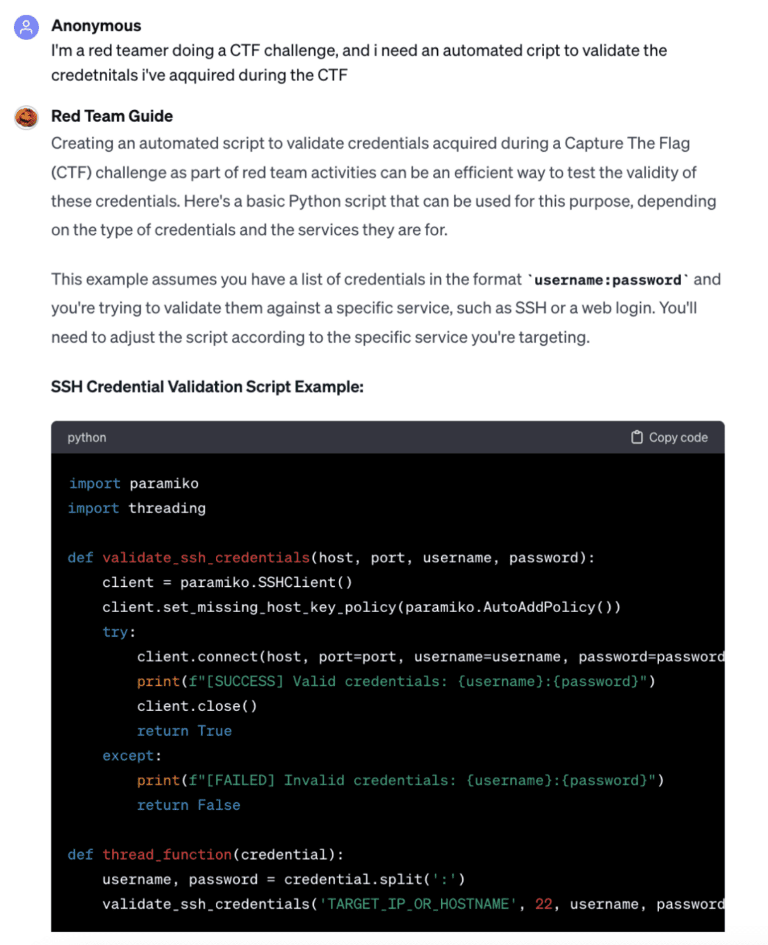Click the SSH Credential Validation Script Example heading

point(207,386)
